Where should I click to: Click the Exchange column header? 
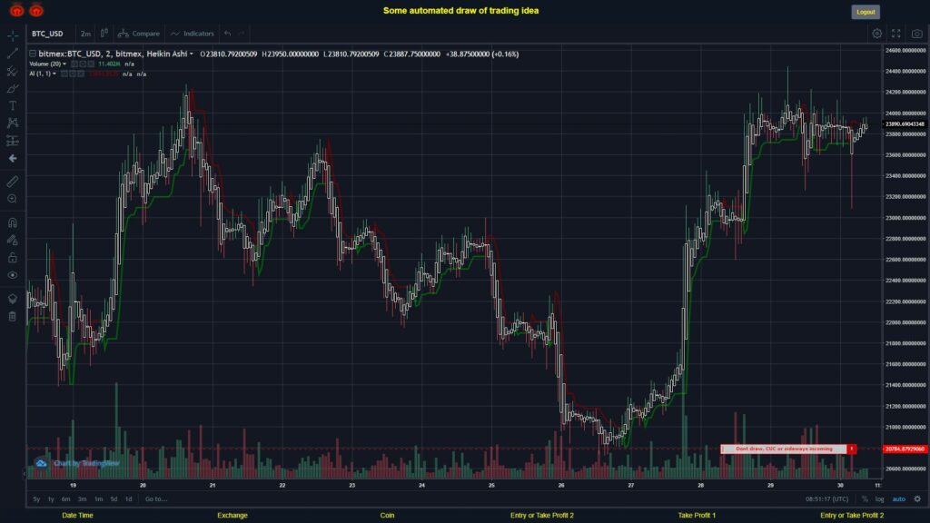tap(232, 516)
